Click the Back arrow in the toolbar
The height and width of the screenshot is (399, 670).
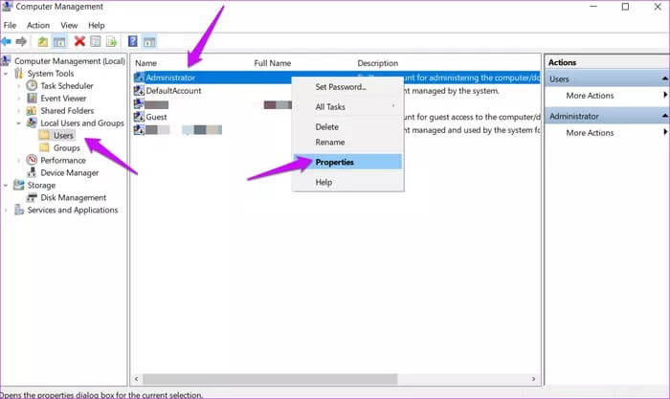6,41
